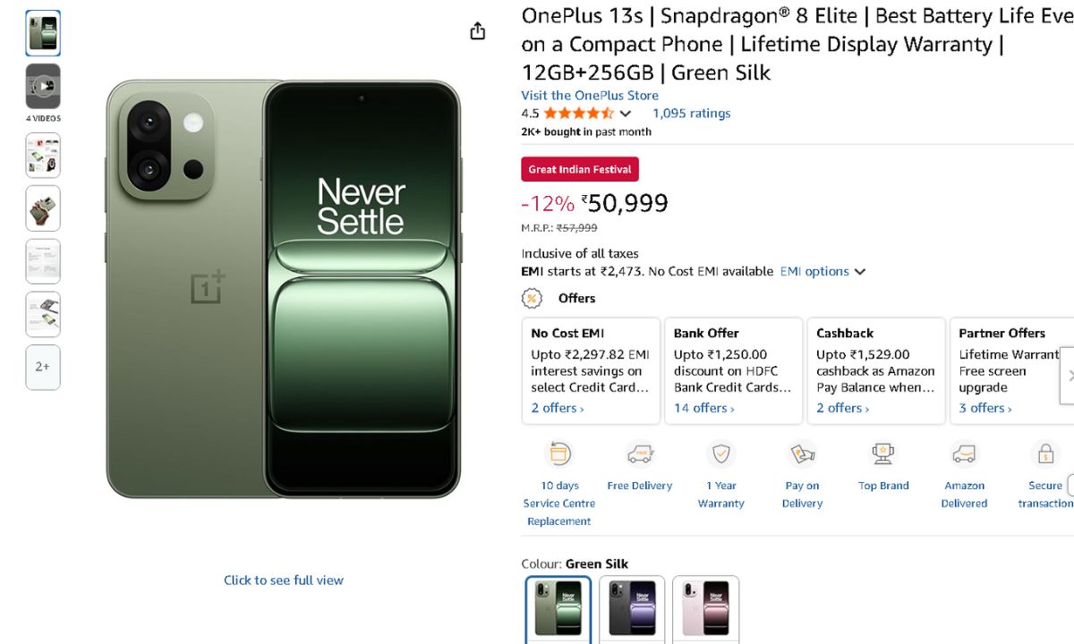Image resolution: width=1074 pixels, height=644 pixels.
Task: Click the Top Brand trophy icon
Action: 883,453
